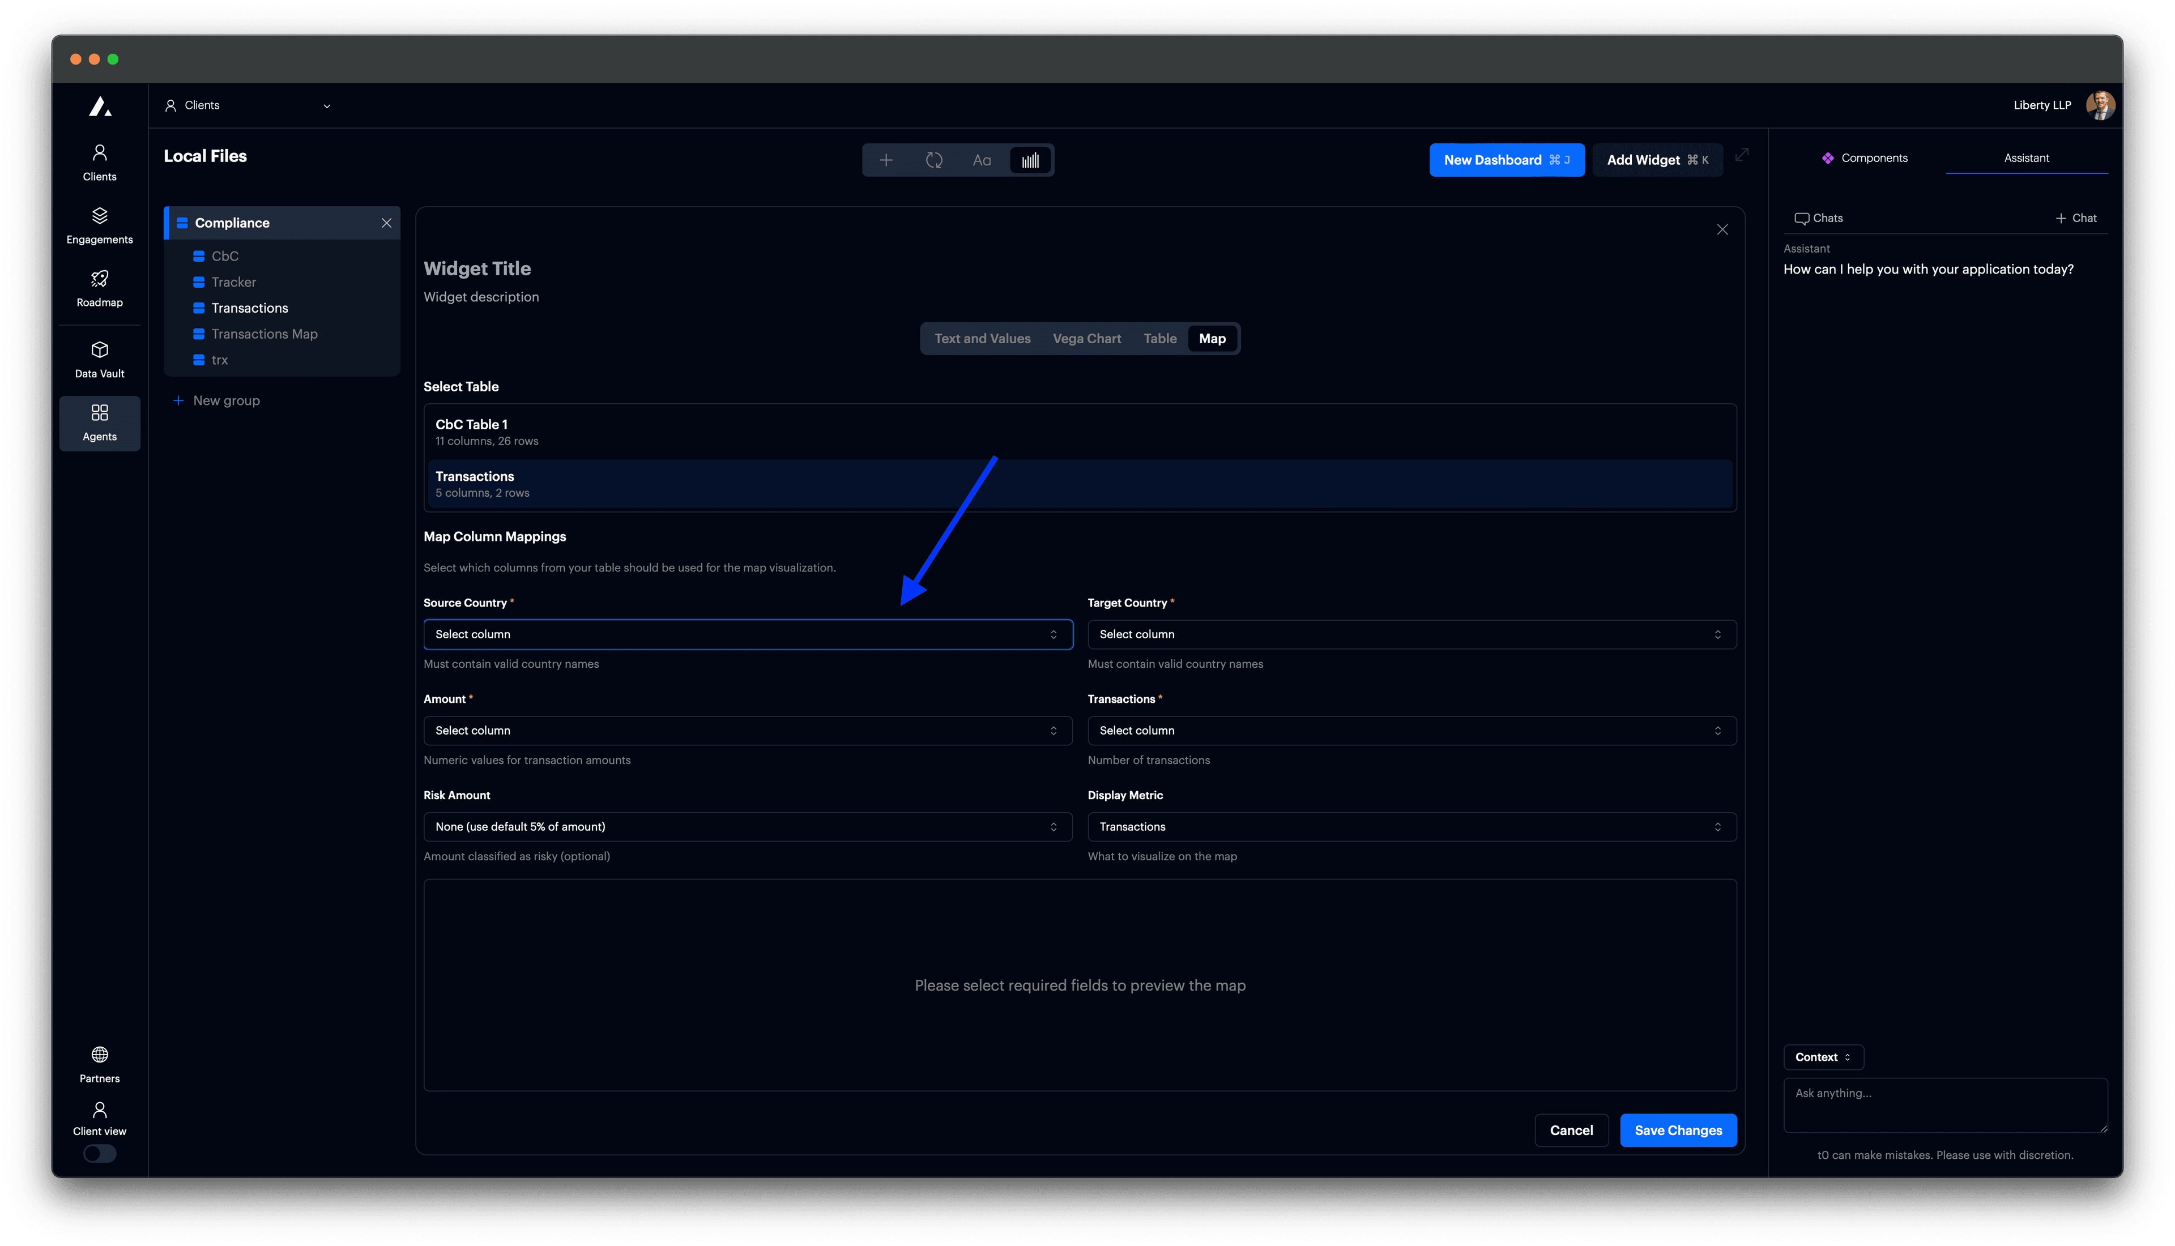This screenshot has width=2175, height=1246.
Task: Click the refresh icon in the top toolbar
Action: pyautogui.click(x=935, y=160)
